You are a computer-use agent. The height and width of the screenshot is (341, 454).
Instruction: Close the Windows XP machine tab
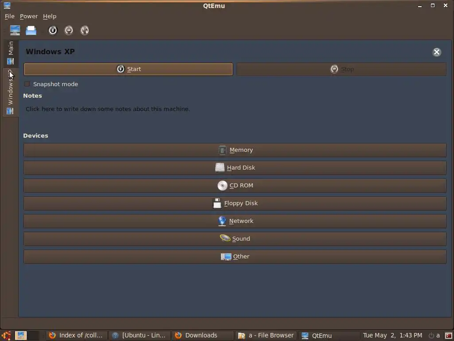(437, 52)
